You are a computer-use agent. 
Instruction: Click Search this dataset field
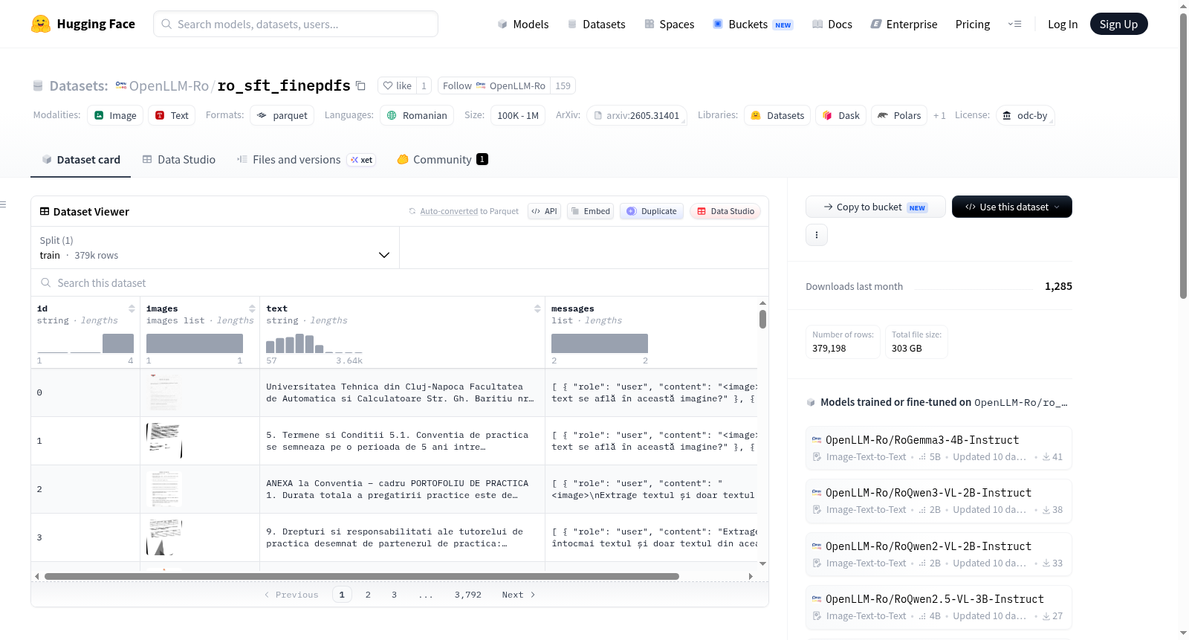point(400,282)
